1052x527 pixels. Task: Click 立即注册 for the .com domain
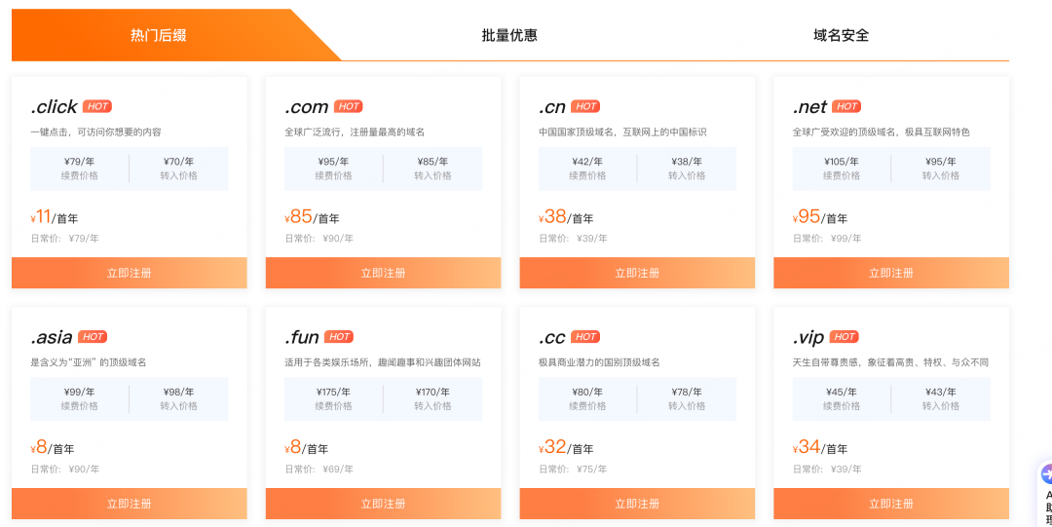click(x=383, y=273)
